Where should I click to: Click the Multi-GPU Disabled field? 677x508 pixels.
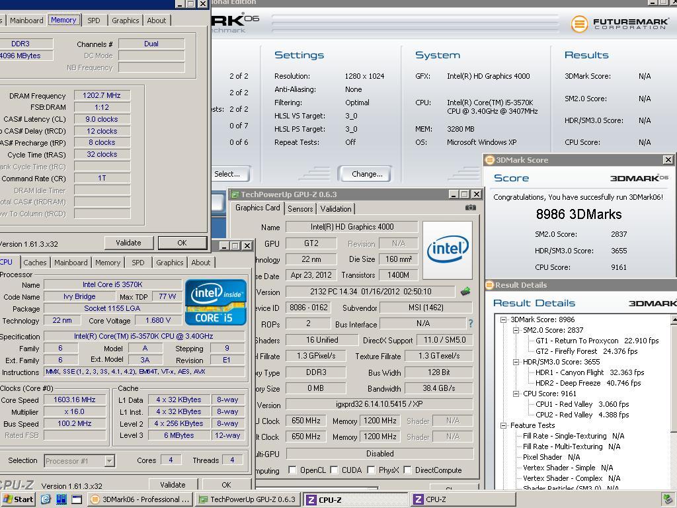379,454
